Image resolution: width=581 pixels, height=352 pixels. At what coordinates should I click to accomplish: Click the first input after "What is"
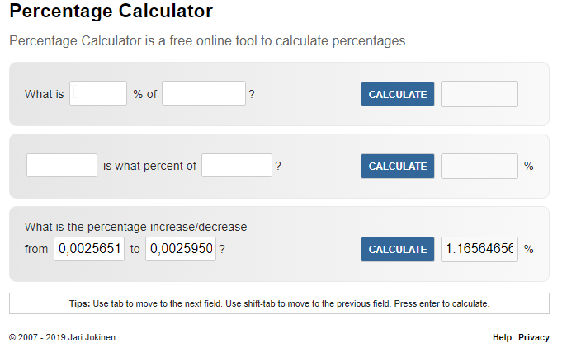[x=98, y=94]
